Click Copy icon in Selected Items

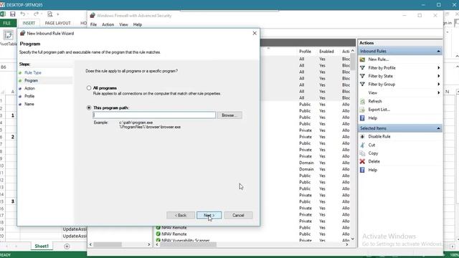pos(362,153)
